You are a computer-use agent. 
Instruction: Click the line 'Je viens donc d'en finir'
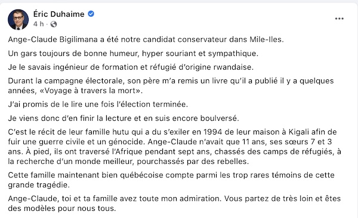[124, 118]
